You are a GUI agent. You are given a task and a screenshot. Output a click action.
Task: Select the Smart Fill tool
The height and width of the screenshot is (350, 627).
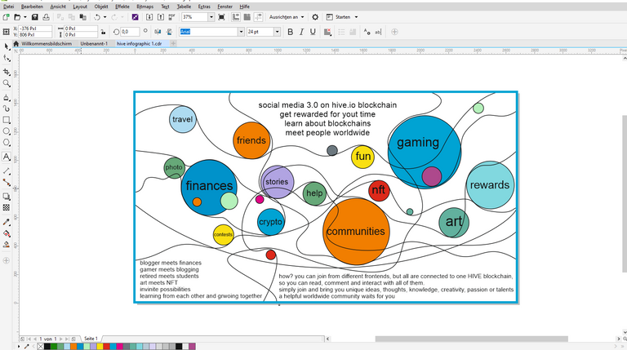pos(7,245)
